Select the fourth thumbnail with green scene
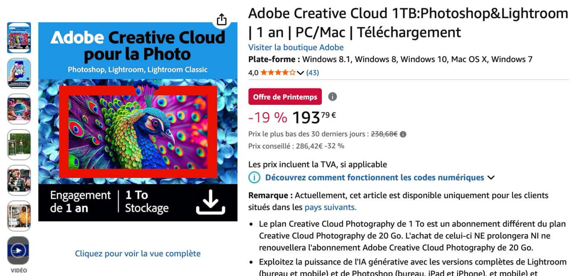The width and height of the screenshot is (576, 276). pyautogui.click(x=19, y=144)
